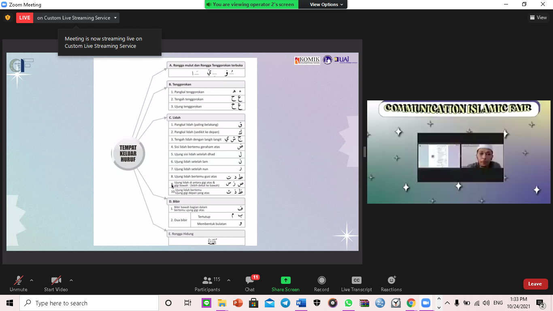This screenshot has height=311, width=553.
Task: Click the green Share Screen icon
Action: coord(285,280)
